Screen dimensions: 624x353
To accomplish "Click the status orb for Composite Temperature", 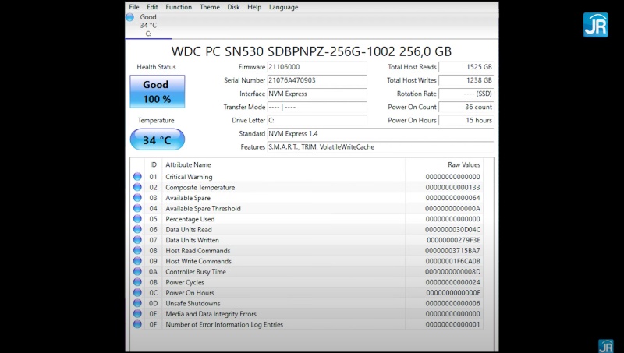I will tap(137, 188).
